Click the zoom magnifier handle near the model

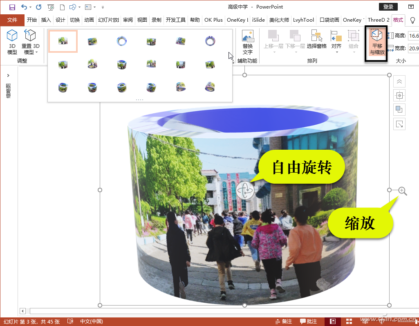pyautogui.click(x=402, y=191)
